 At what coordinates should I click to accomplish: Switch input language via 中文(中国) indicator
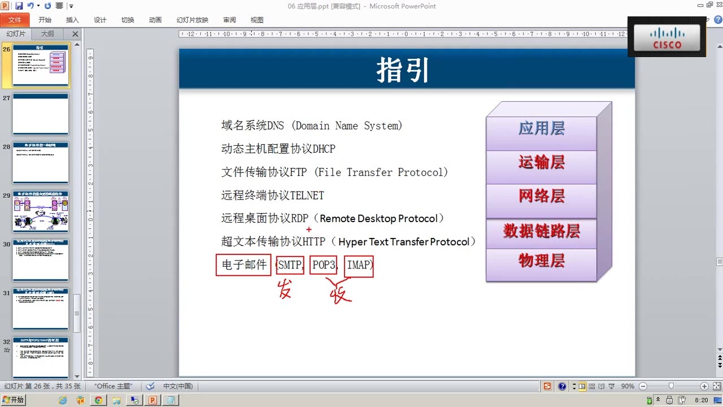(178, 386)
